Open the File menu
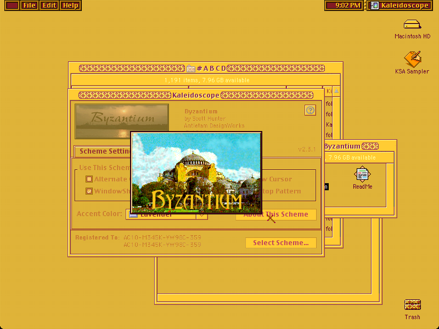This screenshot has height=329, width=439. pyautogui.click(x=30, y=5)
